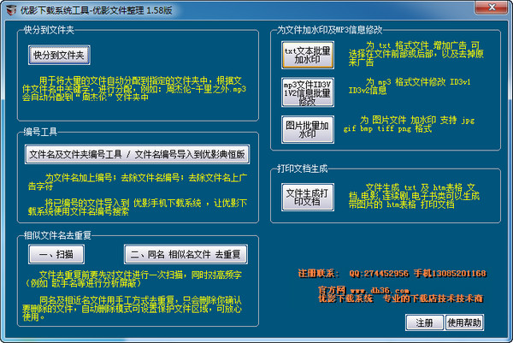
Task: Click description mentioning 周杰伦-千里之外.mp3
Action: coord(134,89)
